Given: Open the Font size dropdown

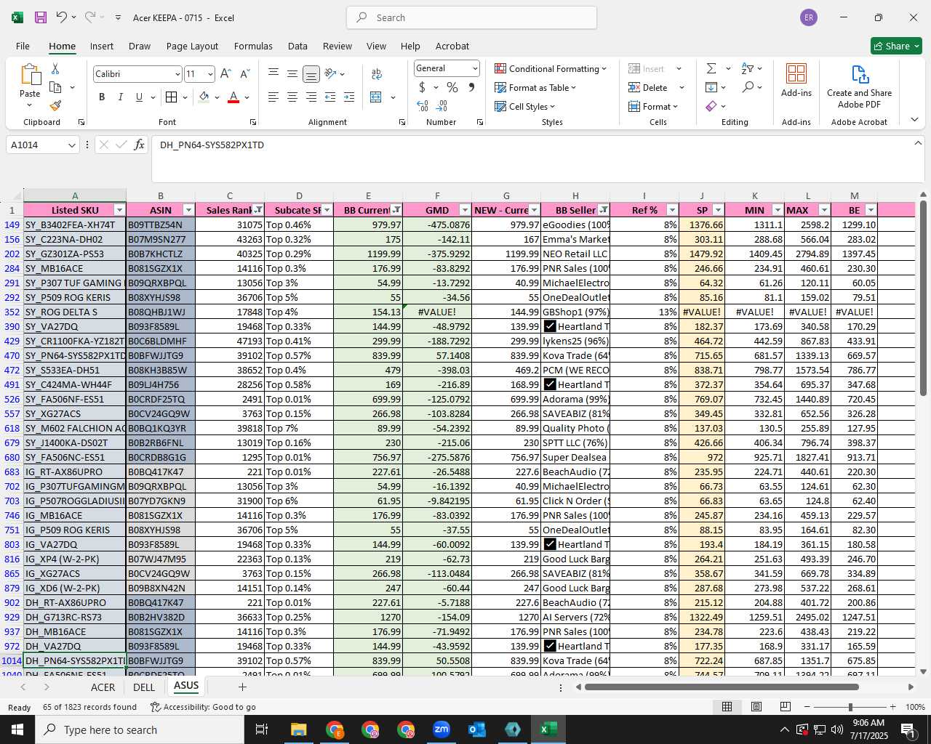Looking at the screenshot, I should click(210, 74).
